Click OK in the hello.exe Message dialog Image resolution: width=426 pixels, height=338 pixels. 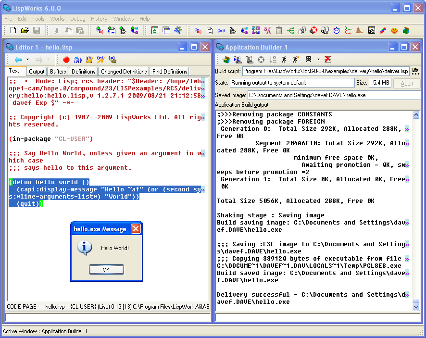pyautogui.click(x=106, y=270)
